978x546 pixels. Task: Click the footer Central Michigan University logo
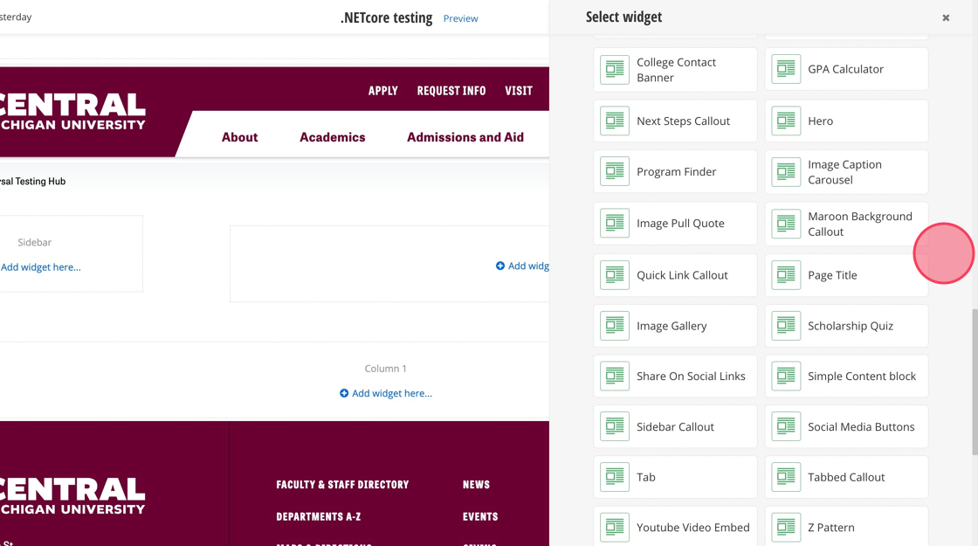click(72, 496)
